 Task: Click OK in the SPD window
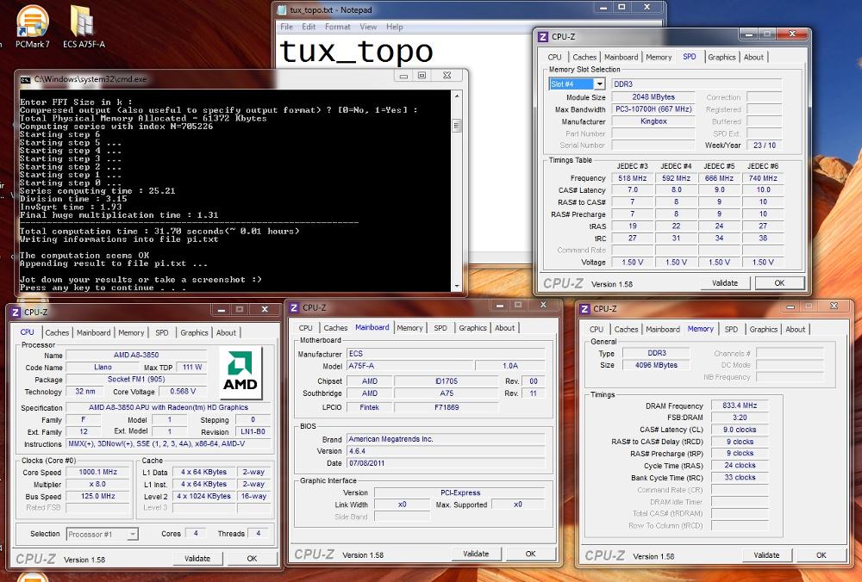pyautogui.click(x=779, y=283)
